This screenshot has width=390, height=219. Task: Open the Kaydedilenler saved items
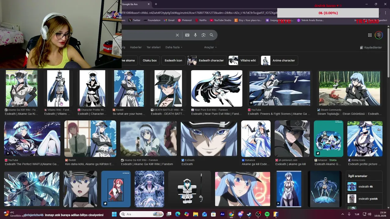[371, 47]
